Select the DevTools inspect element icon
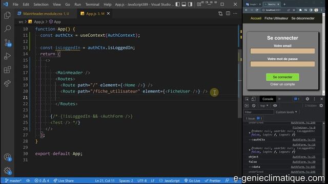The height and width of the screenshot is (184, 328). coord(247,99)
